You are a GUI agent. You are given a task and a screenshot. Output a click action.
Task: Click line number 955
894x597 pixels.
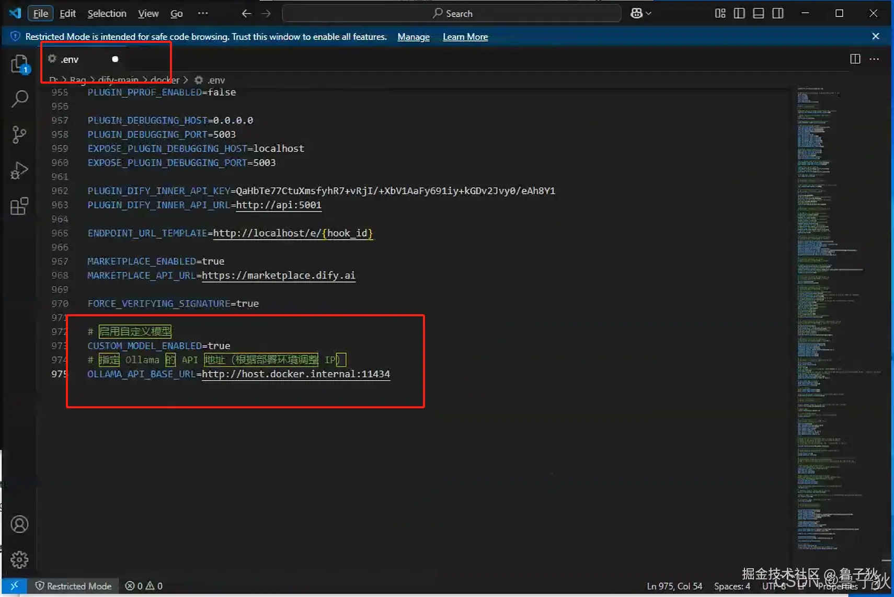(60, 93)
